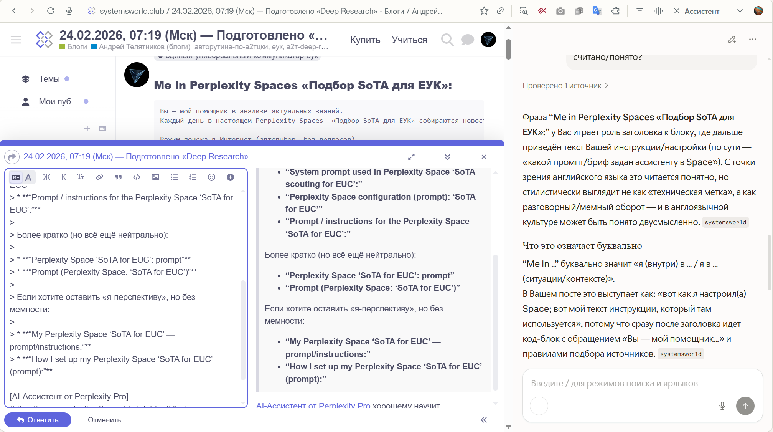Expand 'Проверено 1 источник' sources

565,86
